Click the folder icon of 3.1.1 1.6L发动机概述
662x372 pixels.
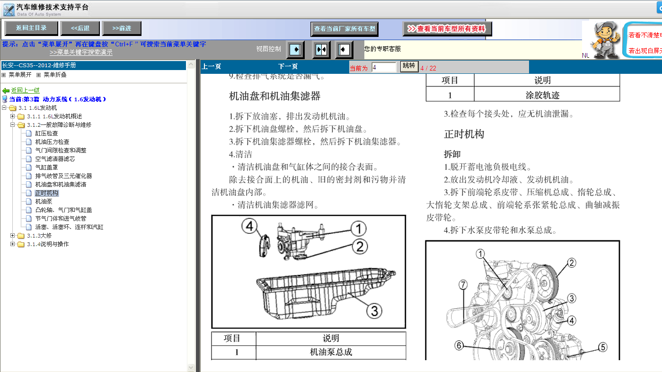point(21,116)
